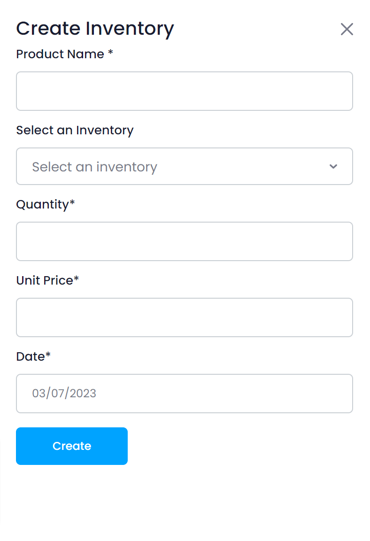The width and height of the screenshot is (370, 541).
Task: Click the asterisk after Unit Price
Action: tap(77, 279)
